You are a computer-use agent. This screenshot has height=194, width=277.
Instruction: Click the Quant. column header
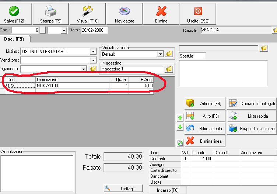tap(119, 80)
